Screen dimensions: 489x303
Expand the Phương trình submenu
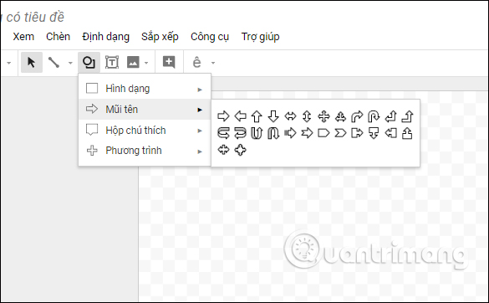point(145,151)
